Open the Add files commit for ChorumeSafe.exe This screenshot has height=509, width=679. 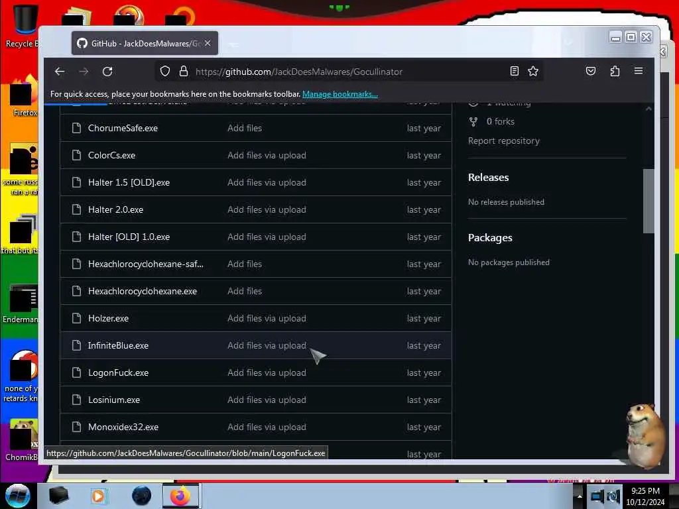(x=245, y=128)
